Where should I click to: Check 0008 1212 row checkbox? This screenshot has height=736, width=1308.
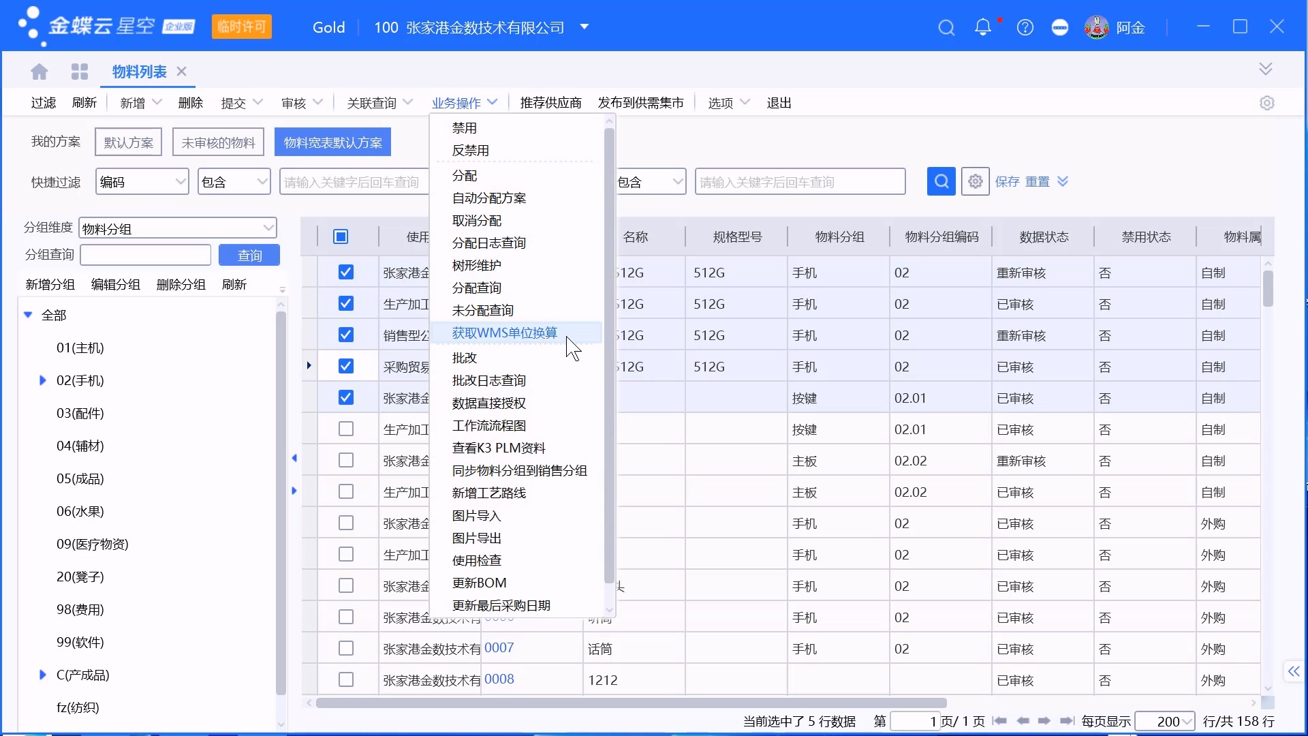(x=346, y=679)
